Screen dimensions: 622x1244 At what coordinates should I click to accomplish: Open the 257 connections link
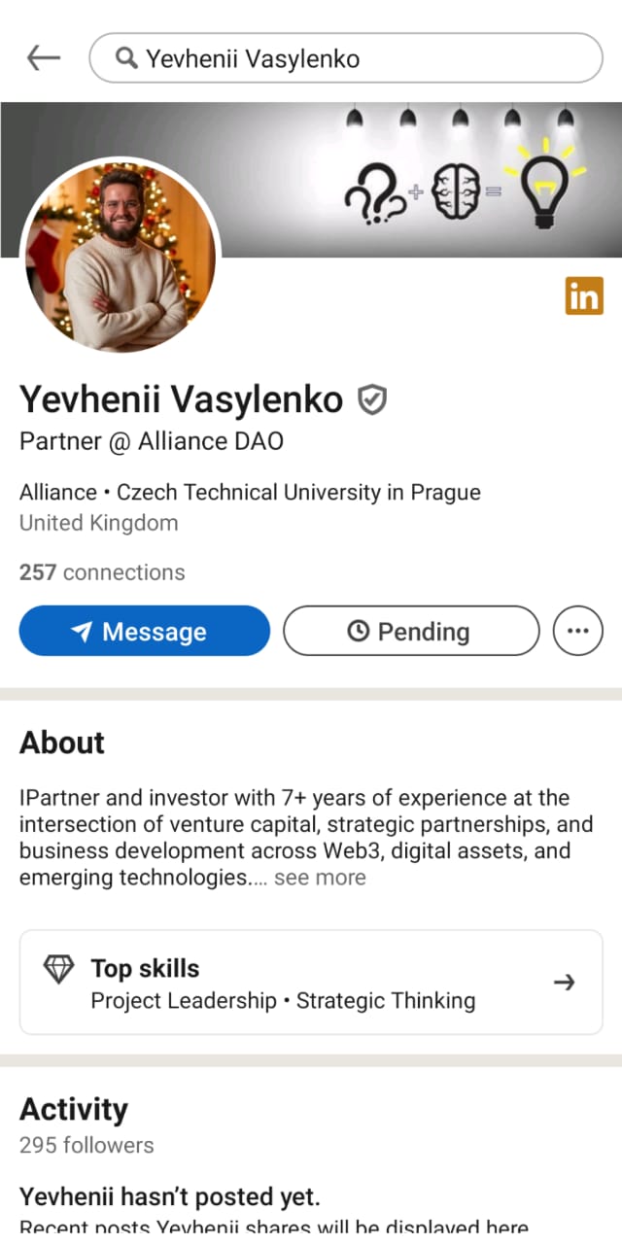pos(102,572)
